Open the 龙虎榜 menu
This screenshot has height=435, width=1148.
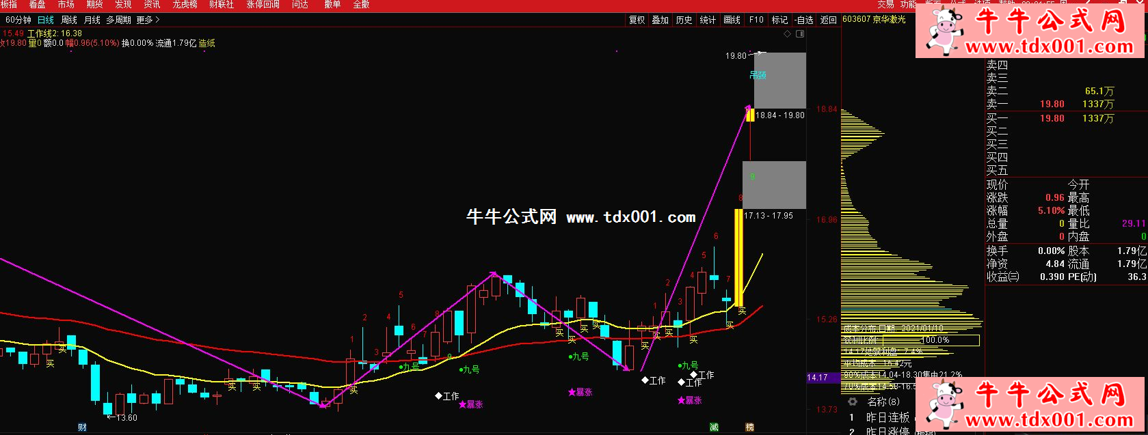[185, 5]
